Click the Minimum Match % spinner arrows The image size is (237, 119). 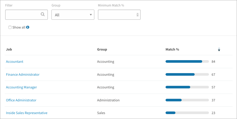coord(137,15)
